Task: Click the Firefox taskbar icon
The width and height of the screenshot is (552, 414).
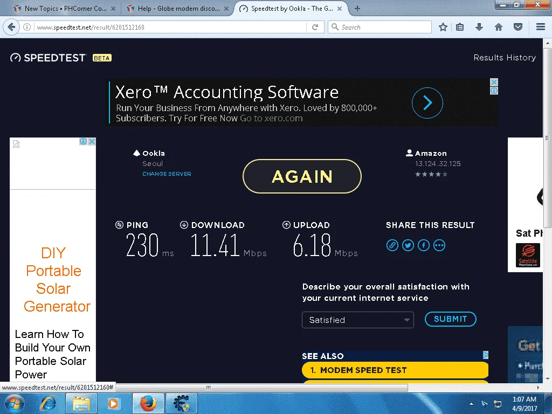Action: click(148, 403)
